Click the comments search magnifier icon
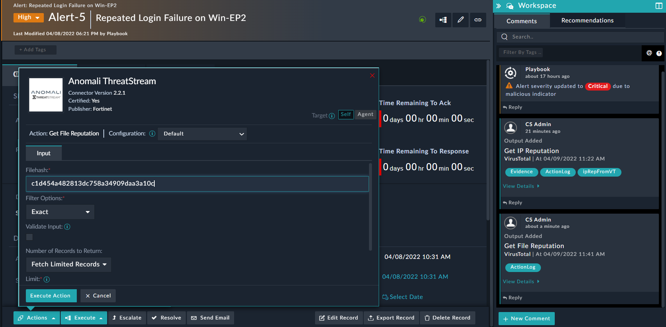The width and height of the screenshot is (666, 327). click(x=505, y=37)
